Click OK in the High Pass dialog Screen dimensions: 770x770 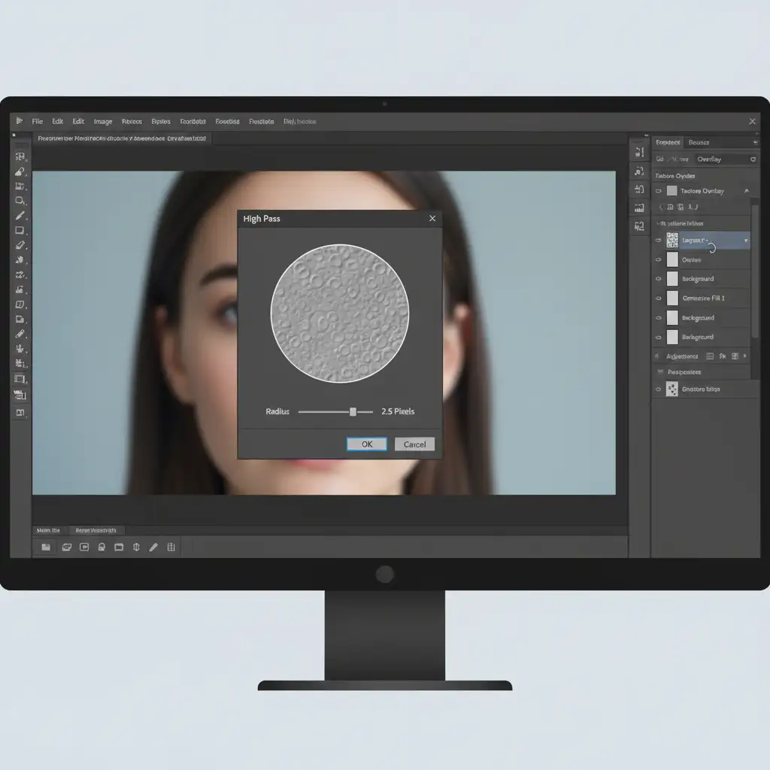(367, 444)
